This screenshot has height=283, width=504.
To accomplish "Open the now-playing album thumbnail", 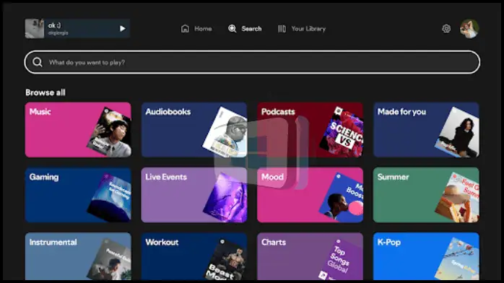I will 35,29.
